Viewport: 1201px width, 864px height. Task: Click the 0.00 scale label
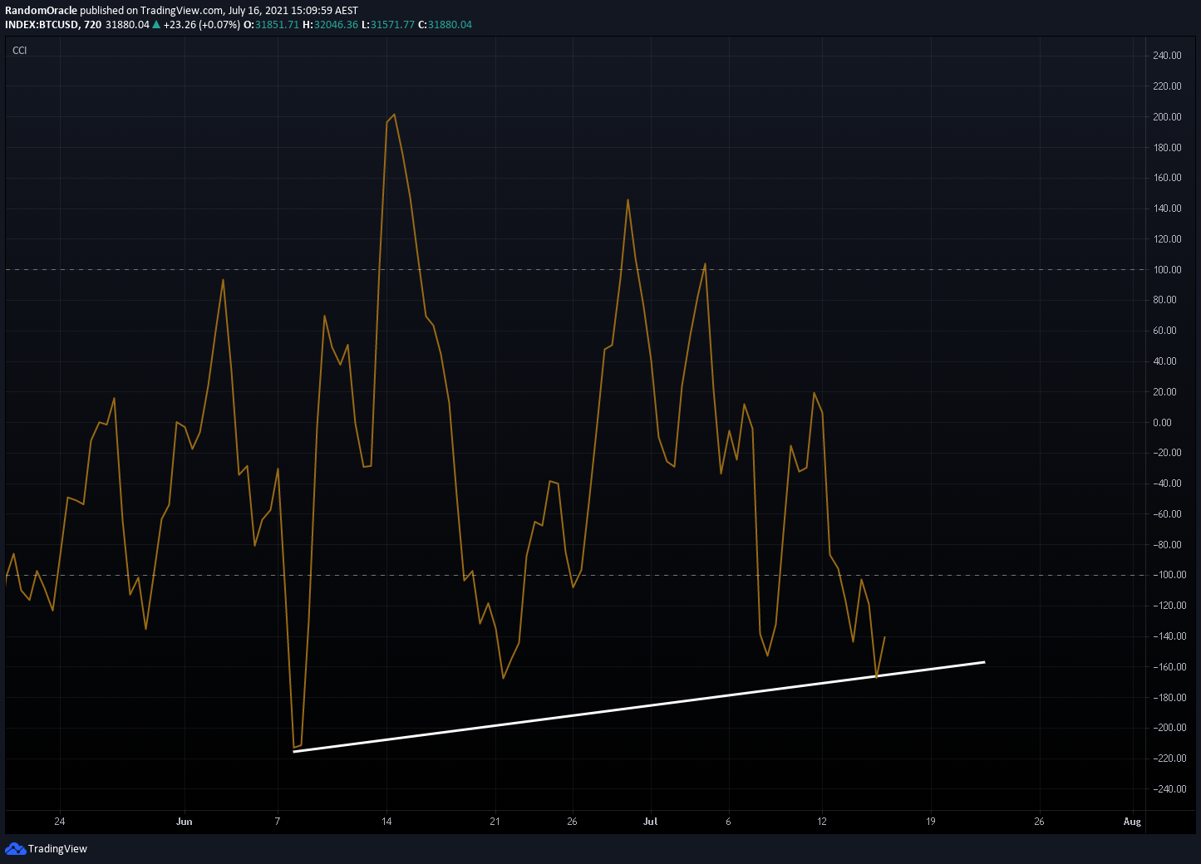tap(1162, 423)
